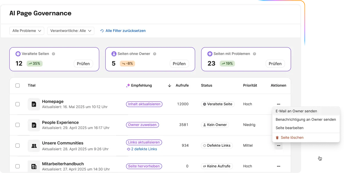The height and width of the screenshot is (173, 344).
Task: Click the Unsere Communities people icon
Action: 34,146
